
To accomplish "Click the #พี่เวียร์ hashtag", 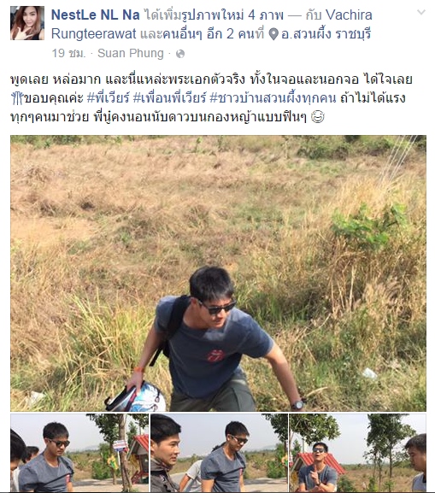I will click(x=109, y=98).
